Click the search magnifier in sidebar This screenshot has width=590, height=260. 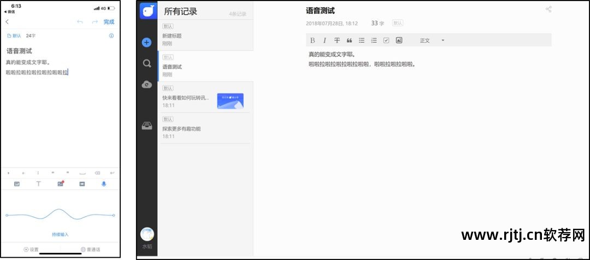147,63
